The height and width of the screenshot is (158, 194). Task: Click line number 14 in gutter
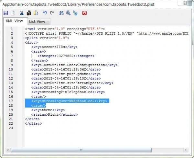pyautogui.click(x=11, y=88)
